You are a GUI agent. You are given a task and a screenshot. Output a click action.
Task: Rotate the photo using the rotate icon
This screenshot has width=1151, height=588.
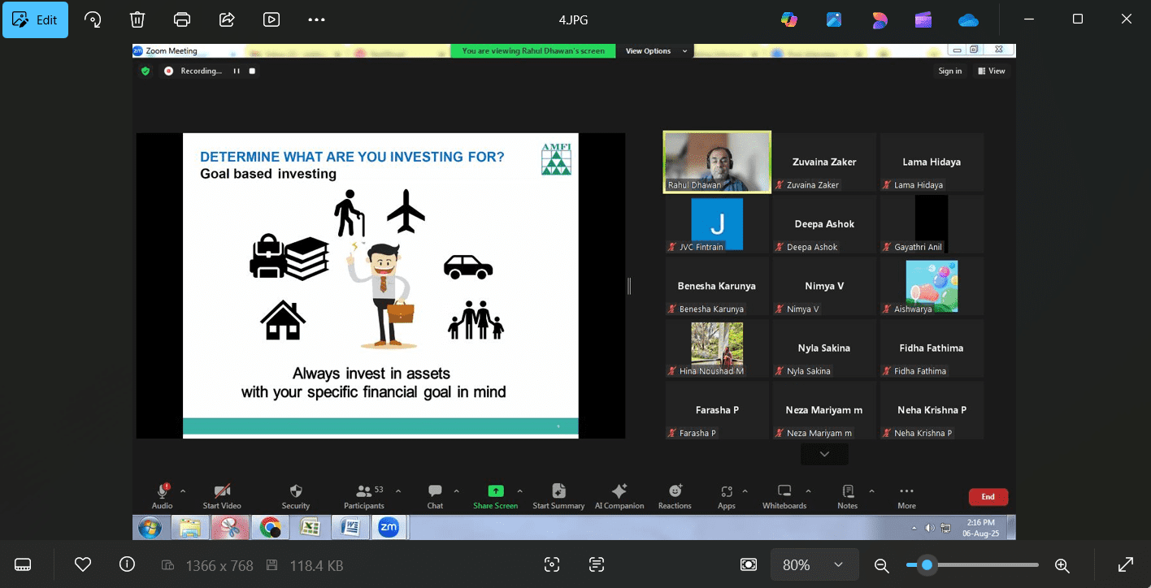93,19
